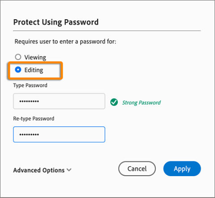Choose the Viewing option label

(35, 57)
